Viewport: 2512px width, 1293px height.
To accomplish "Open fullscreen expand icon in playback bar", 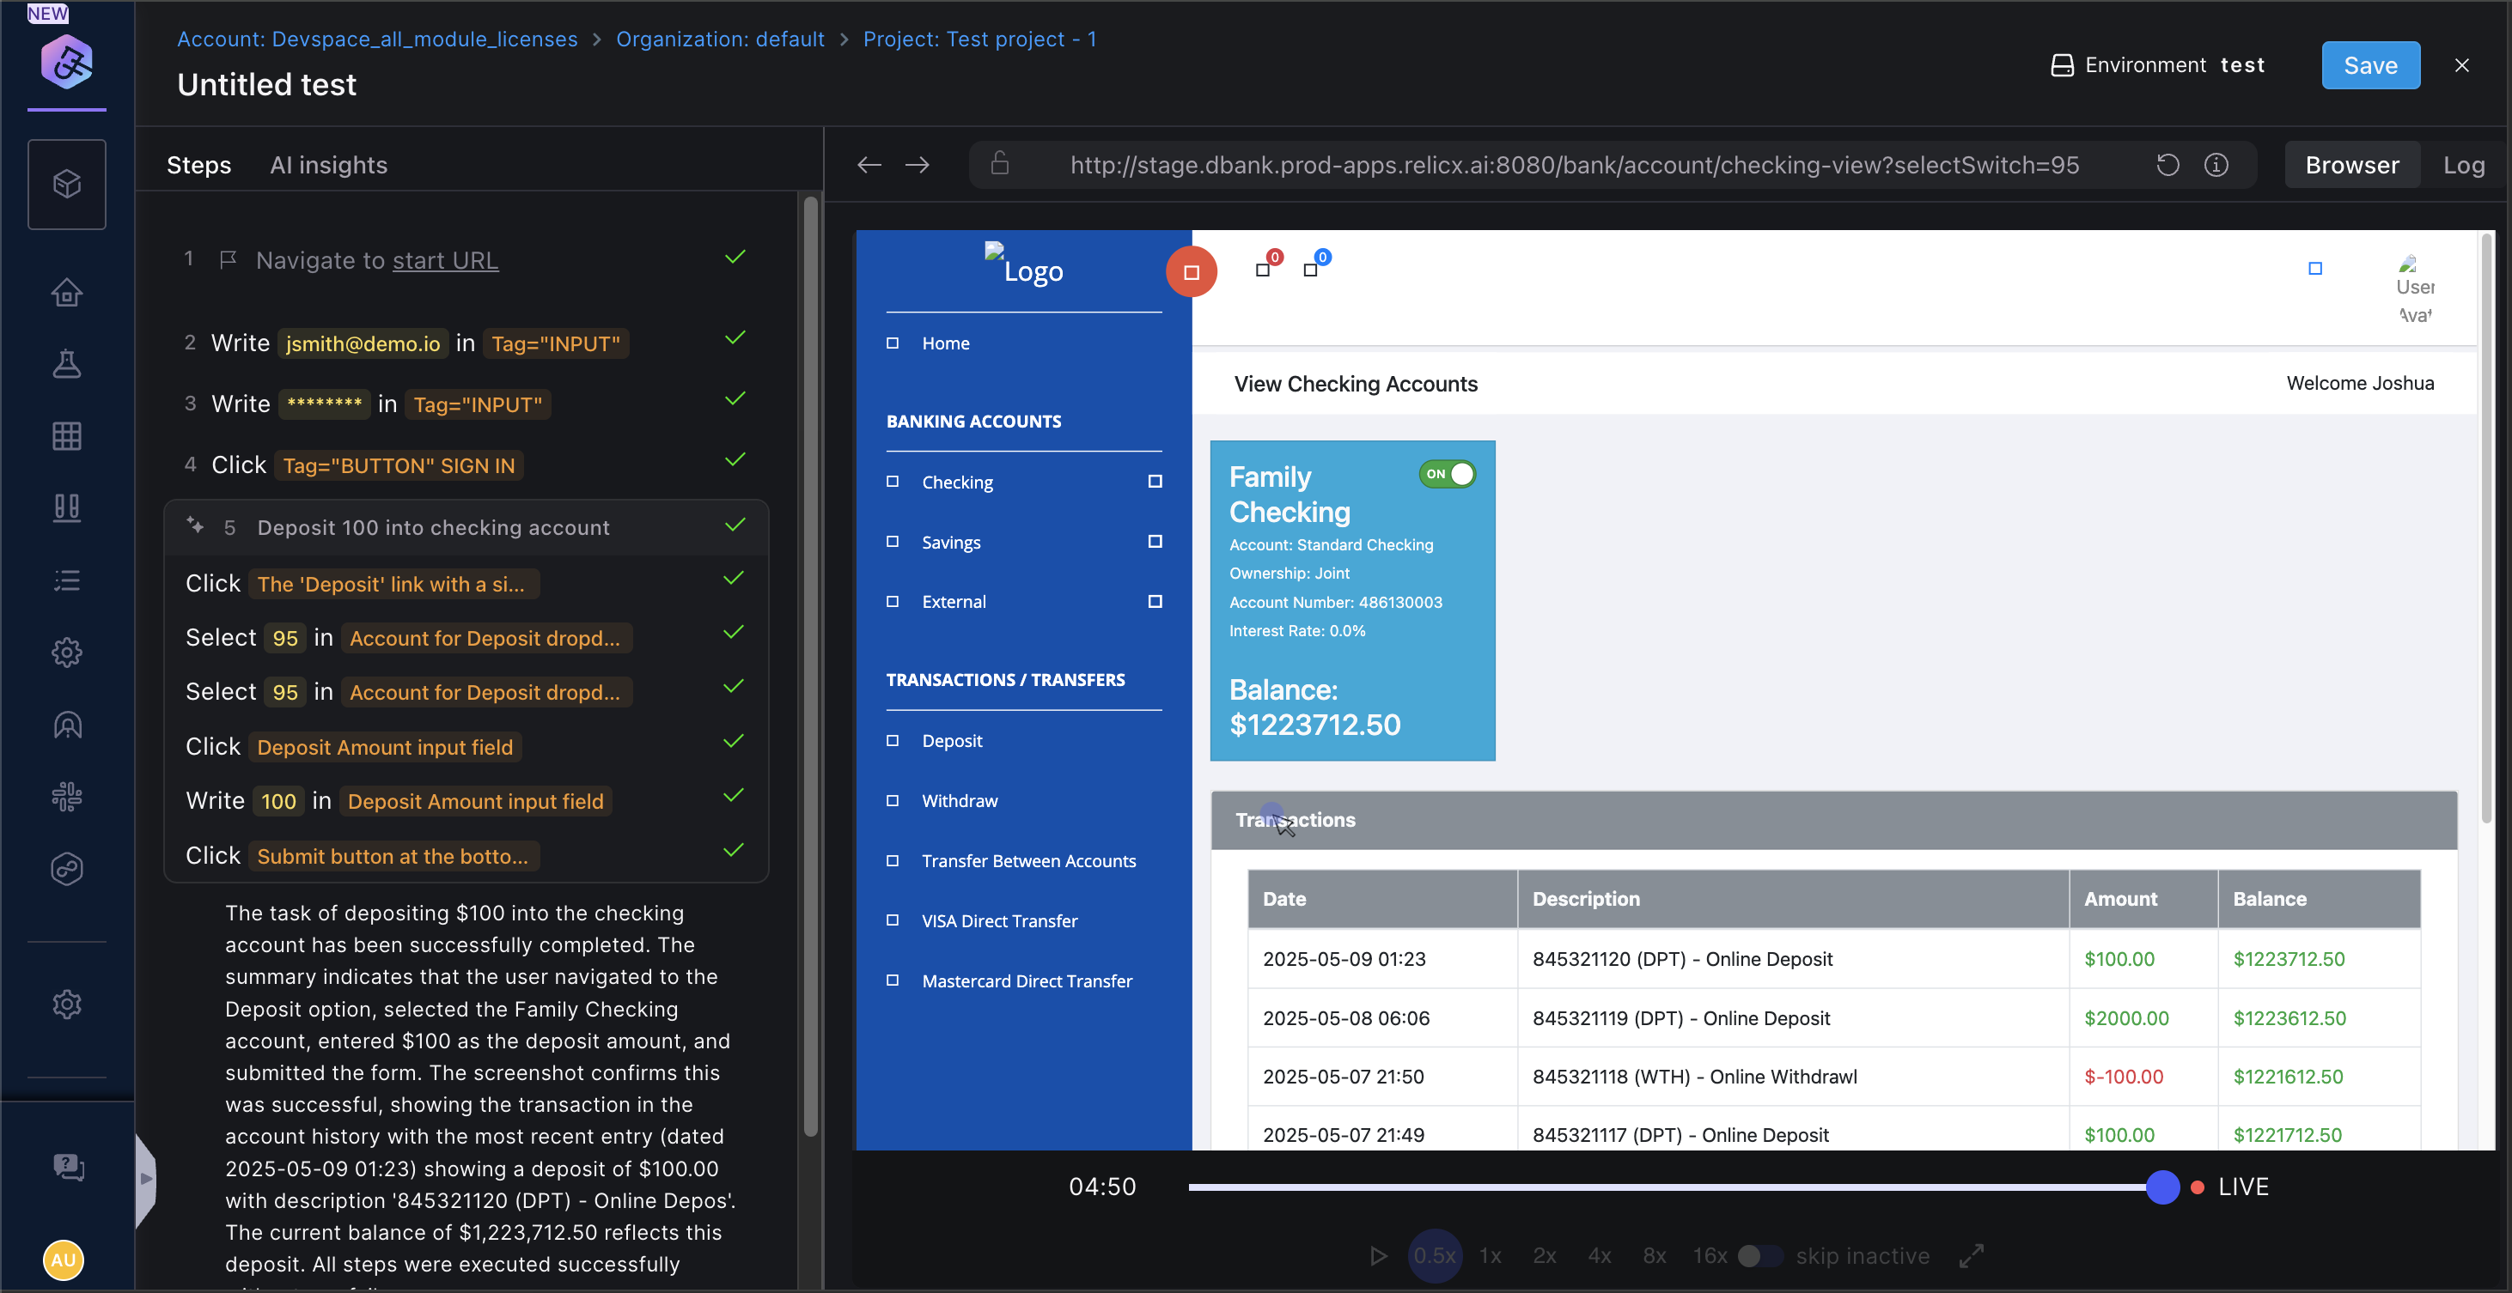I will click(1971, 1255).
